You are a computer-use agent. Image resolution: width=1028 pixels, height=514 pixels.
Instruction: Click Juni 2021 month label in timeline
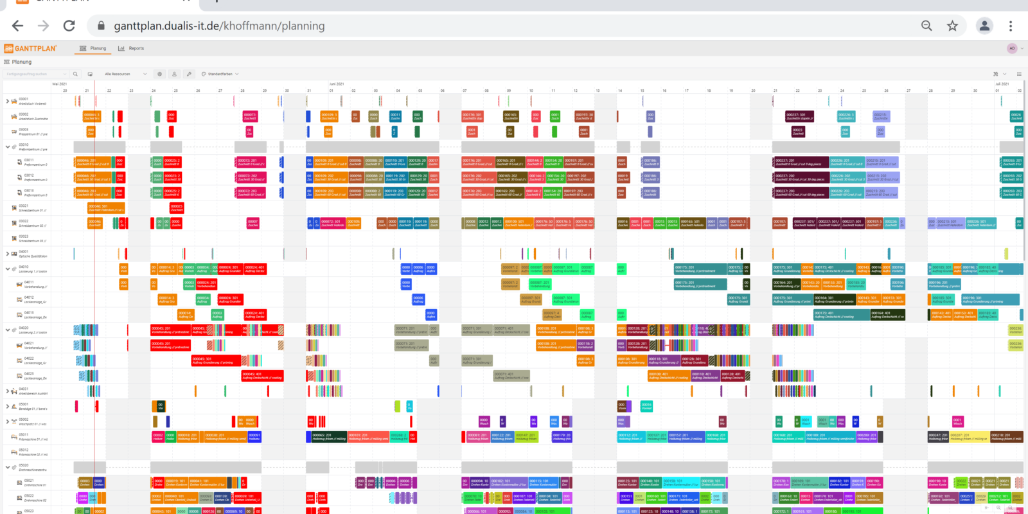337,84
